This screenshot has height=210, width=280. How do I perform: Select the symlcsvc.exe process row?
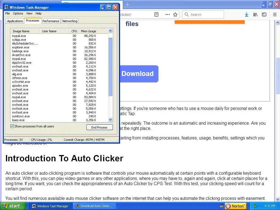pos(59,116)
